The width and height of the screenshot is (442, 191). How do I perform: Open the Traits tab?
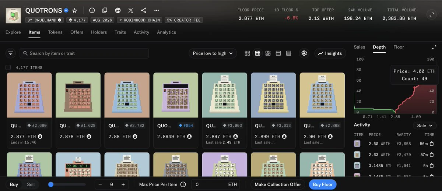[x=120, y=32]
